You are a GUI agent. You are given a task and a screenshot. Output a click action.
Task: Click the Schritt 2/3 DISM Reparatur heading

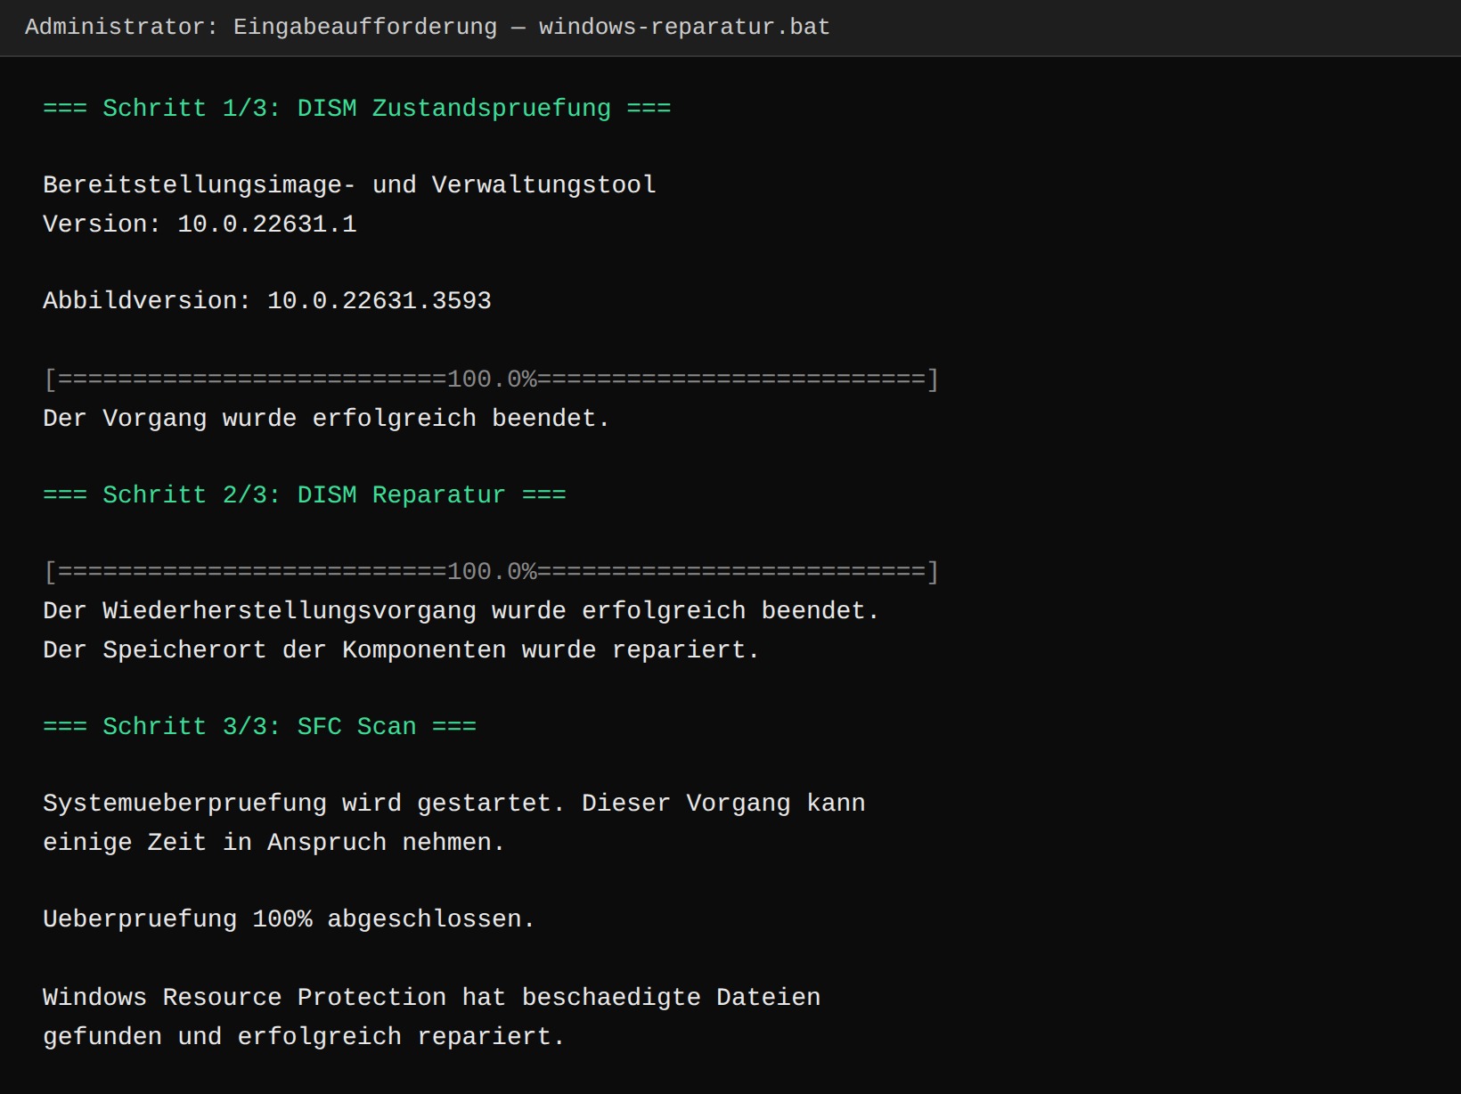tap(305, 494)
